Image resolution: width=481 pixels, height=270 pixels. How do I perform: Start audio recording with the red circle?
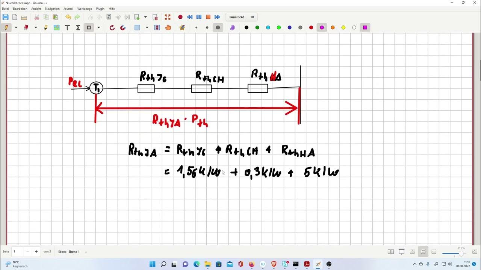(x=180, y=17)
